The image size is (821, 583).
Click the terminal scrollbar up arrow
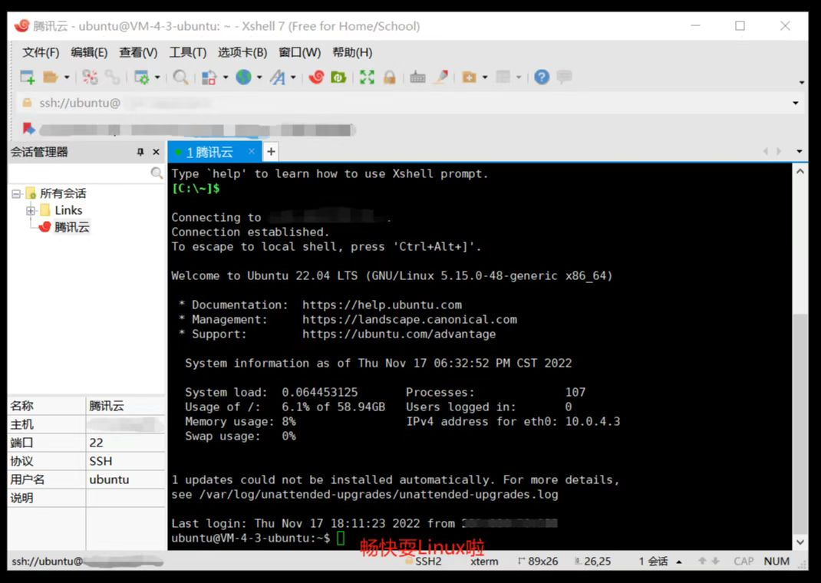[800, 172]
